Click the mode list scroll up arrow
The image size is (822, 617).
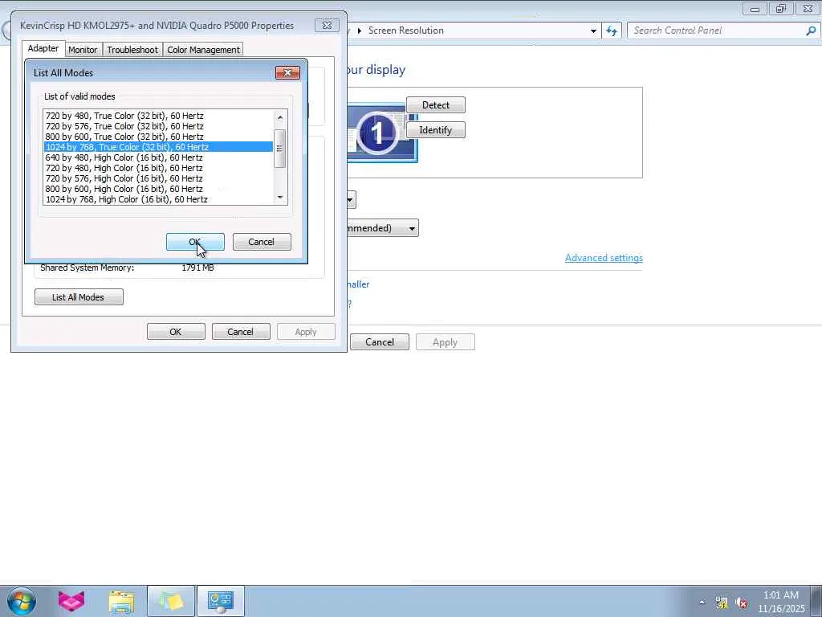point(280,117)
